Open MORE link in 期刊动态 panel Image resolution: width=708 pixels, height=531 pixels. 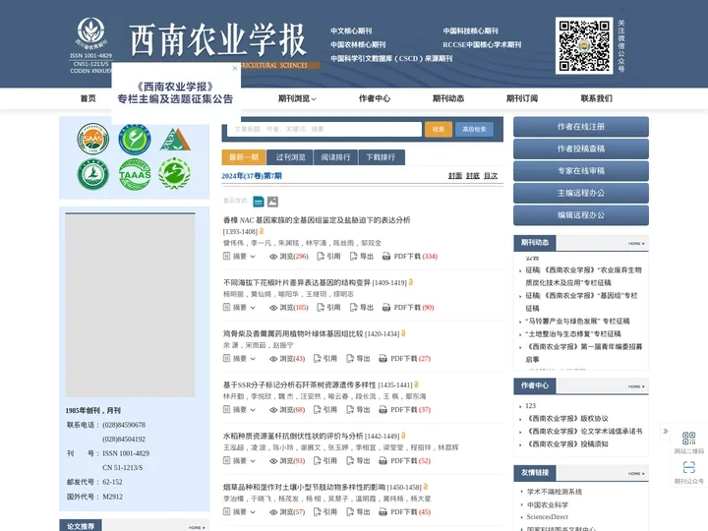point(636,244)
